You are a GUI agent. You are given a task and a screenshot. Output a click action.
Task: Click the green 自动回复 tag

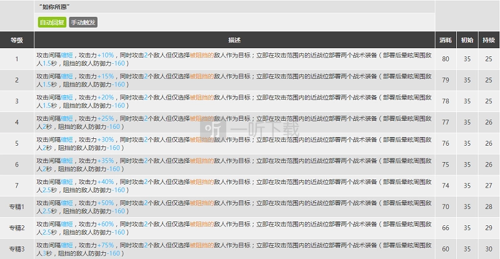point(52,22)
